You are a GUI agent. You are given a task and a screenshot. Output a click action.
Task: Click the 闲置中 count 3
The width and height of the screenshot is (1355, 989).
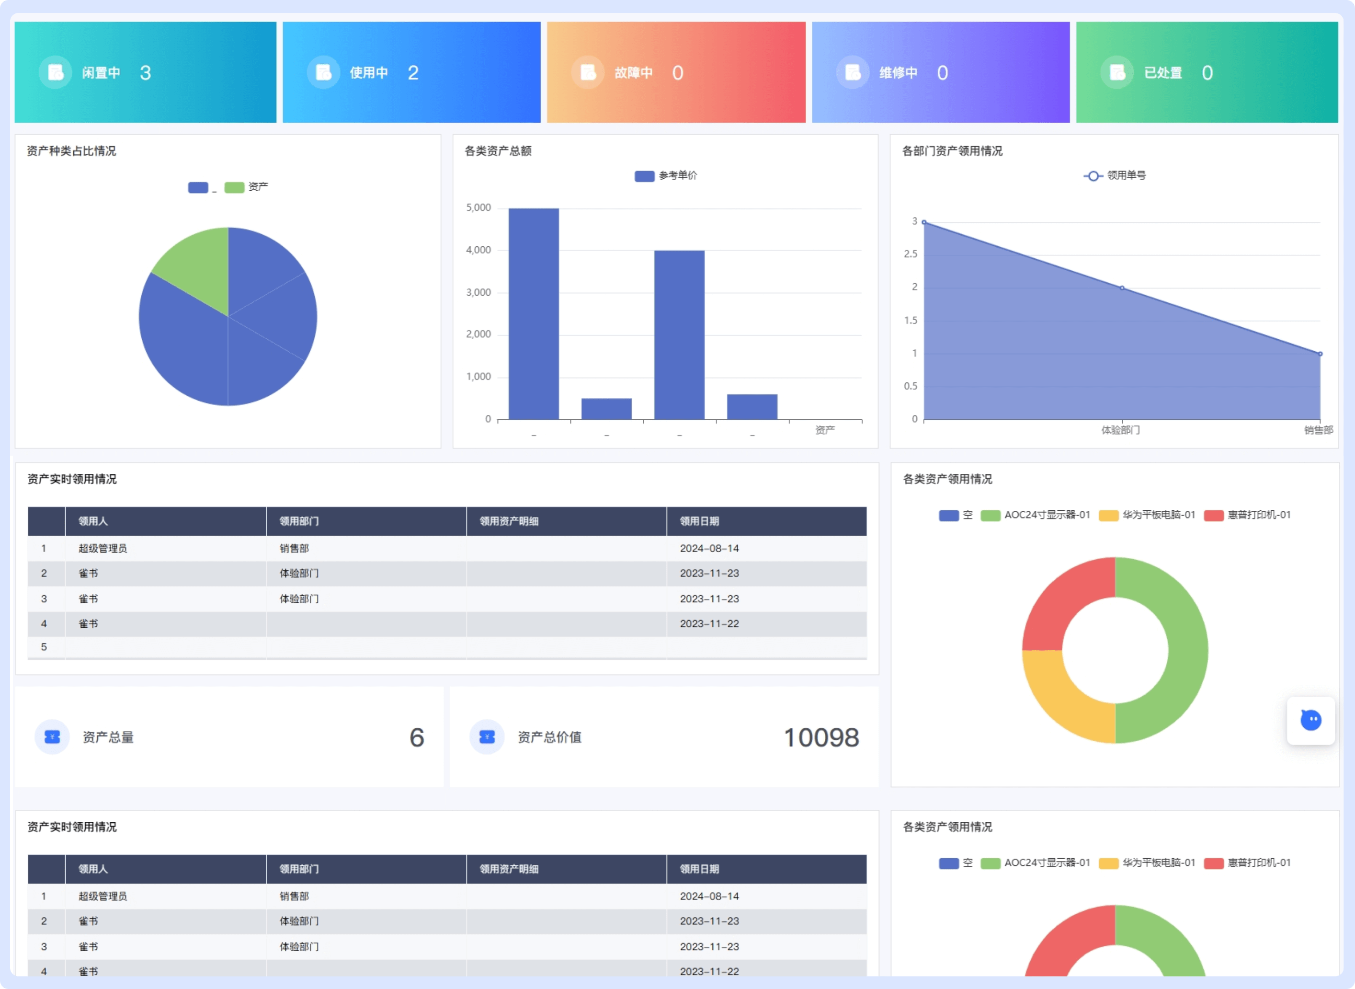coord(146,72)
